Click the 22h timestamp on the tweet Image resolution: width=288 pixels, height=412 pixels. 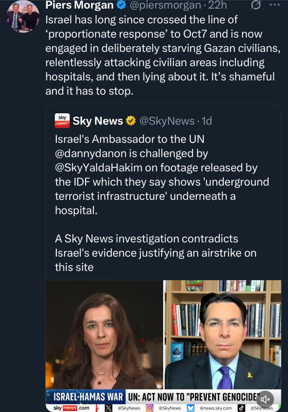point(206,6)
